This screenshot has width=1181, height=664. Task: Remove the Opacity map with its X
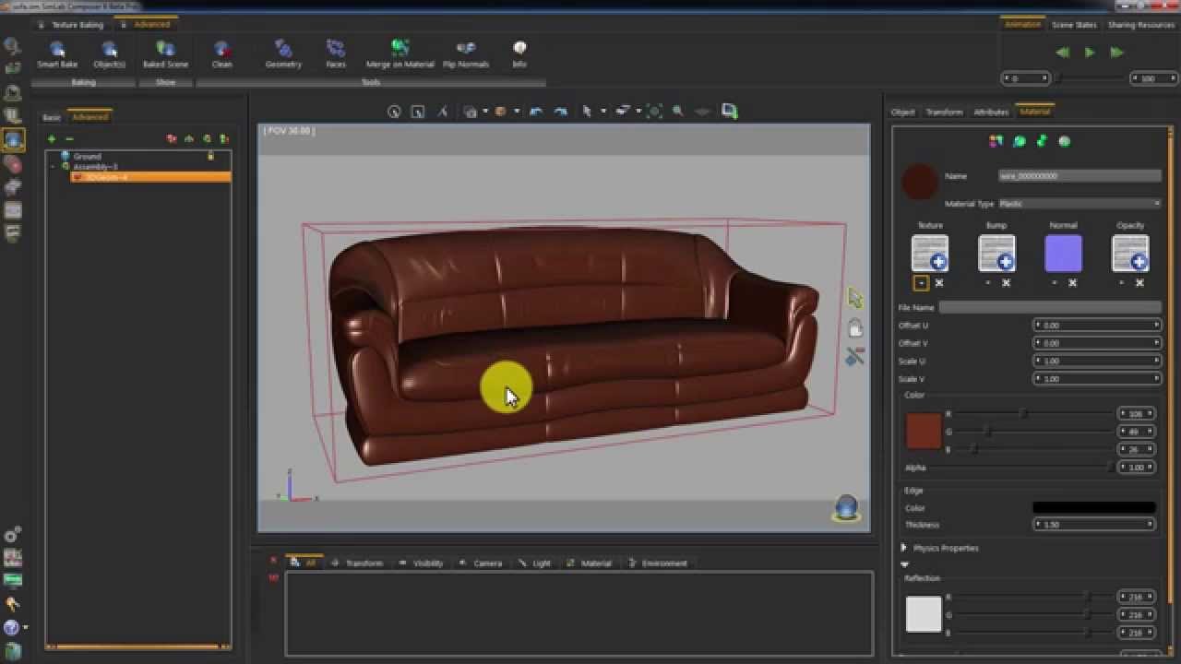point(1139,283)
